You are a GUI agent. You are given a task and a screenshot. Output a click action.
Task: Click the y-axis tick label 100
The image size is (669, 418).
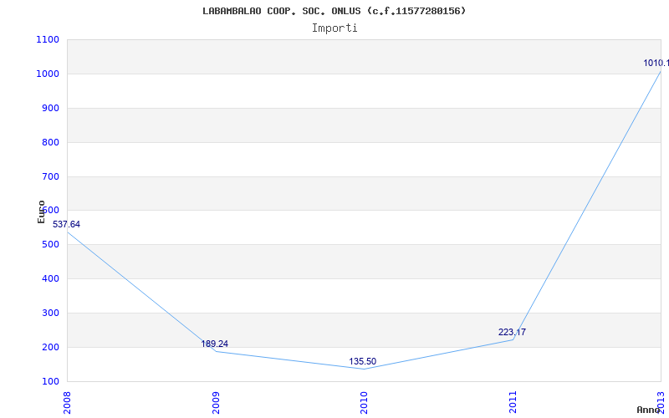coord(50,381)
